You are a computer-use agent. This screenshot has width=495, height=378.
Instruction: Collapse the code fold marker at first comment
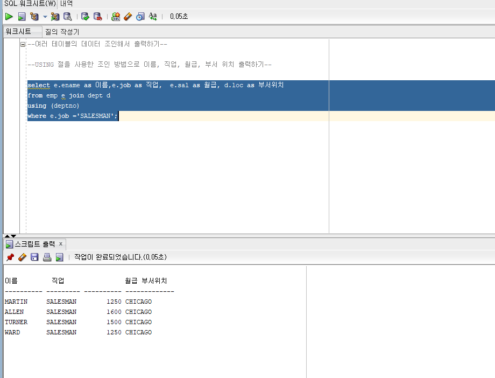23,44
